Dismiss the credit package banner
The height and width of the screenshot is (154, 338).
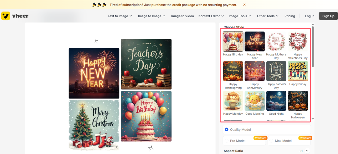click(x=244, y=5)
